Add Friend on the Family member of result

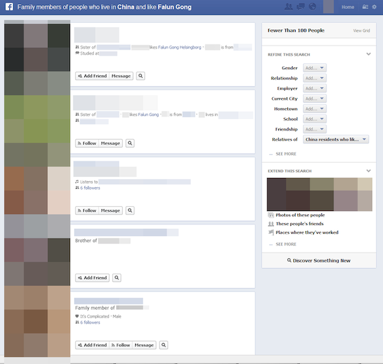(92, 345)
